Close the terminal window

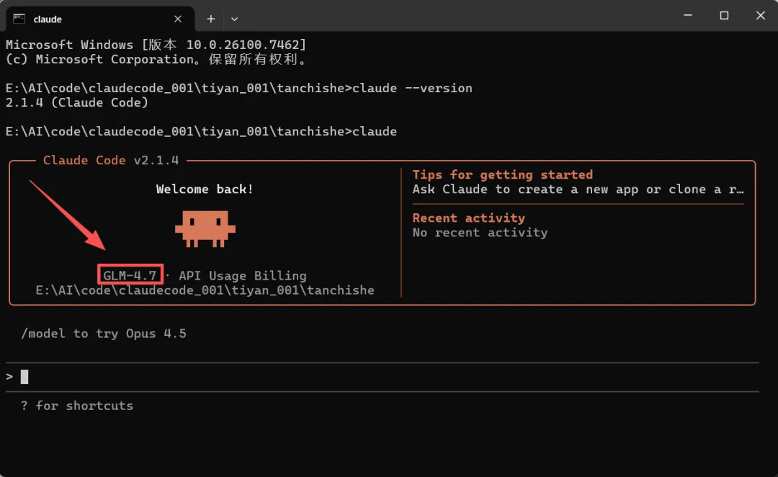point(760,15)
